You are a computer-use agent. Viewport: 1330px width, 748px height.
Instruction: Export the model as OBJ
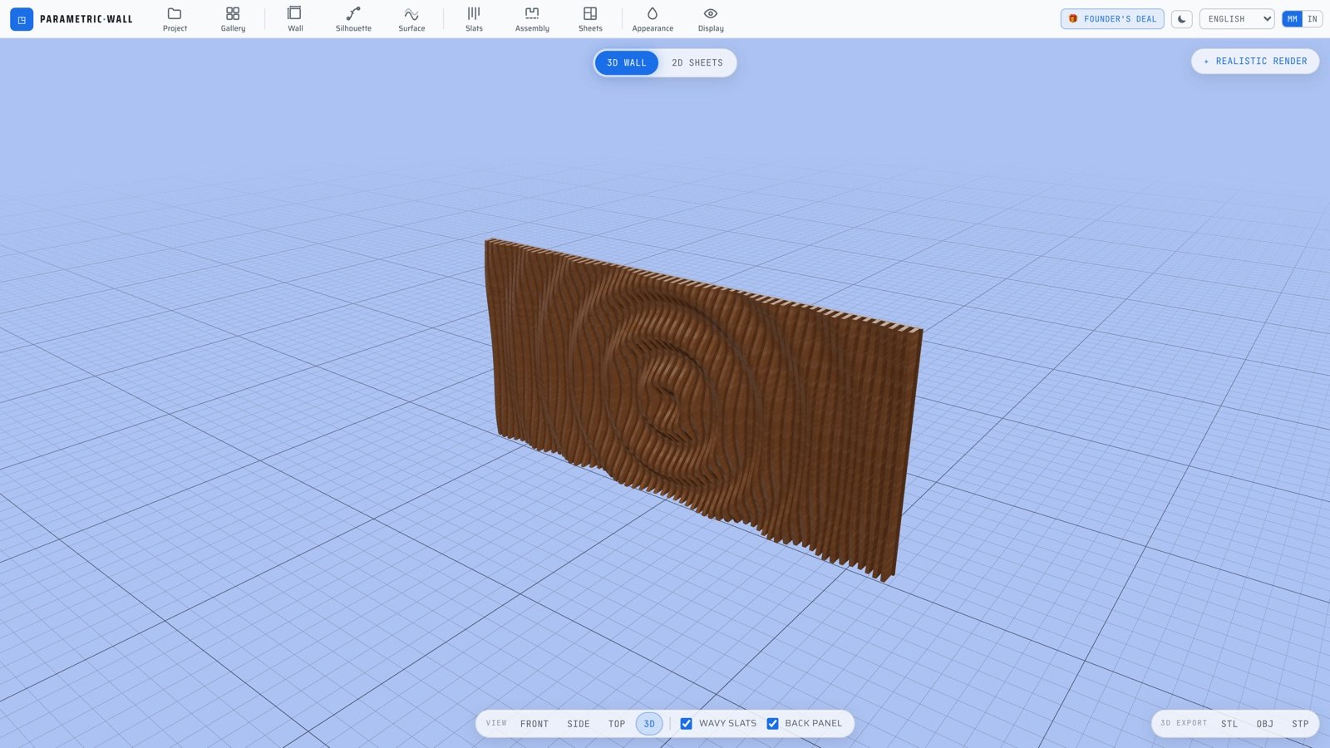coord(1265,724)
